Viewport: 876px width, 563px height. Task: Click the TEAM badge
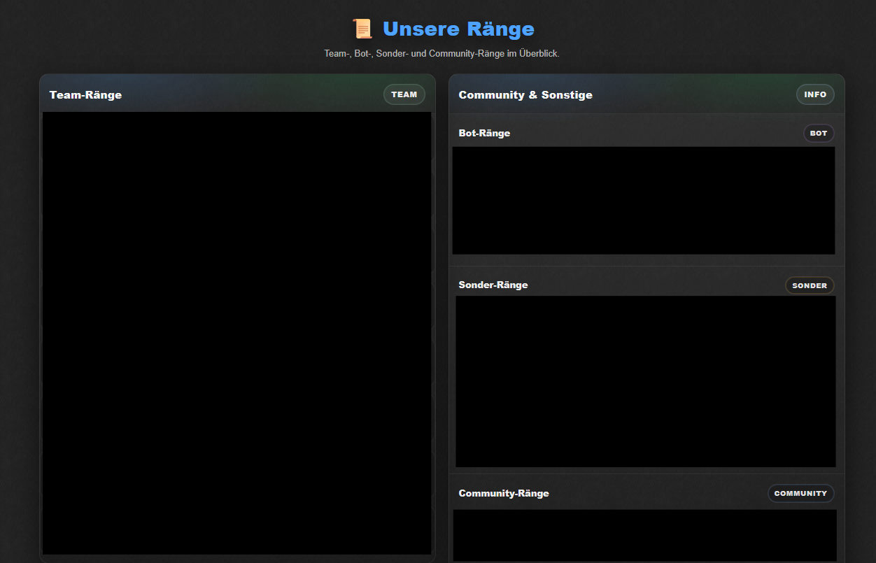(404, 94)
